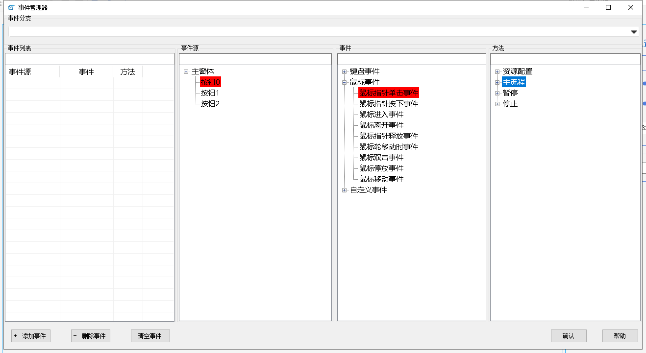Click the 事件源 column header
646x353 pixels.
[x=32, y=71]
